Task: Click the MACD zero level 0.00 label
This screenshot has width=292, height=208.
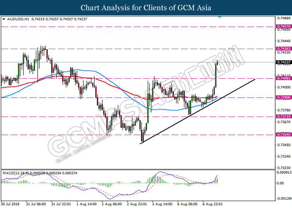Action: click(x=280, y=183)
